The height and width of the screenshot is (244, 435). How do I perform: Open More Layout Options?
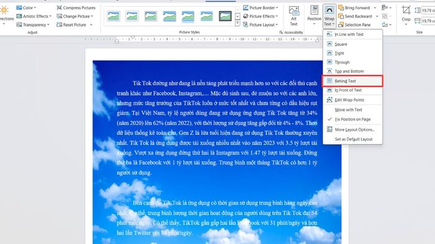[352, 129]
